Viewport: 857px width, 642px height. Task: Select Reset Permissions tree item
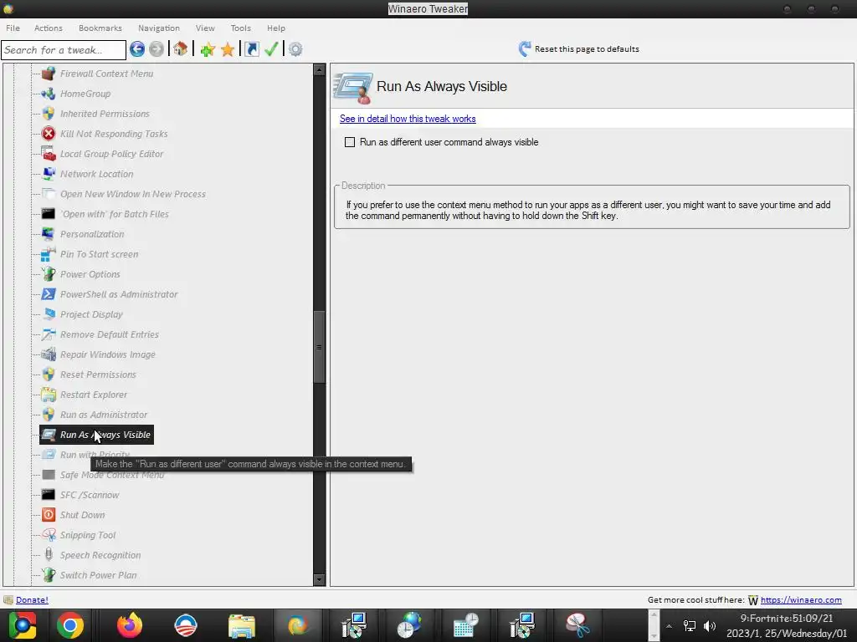[98, 374]
